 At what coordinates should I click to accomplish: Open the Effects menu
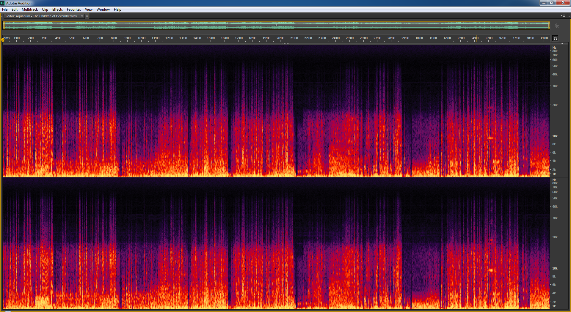(57, 10)
